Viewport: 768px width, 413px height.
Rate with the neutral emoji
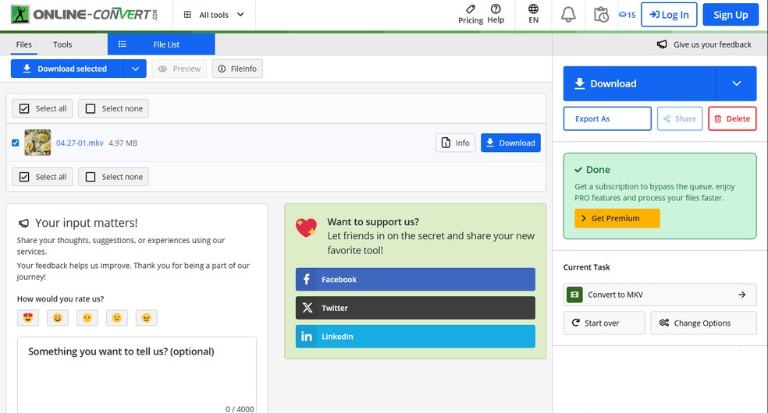87,318
